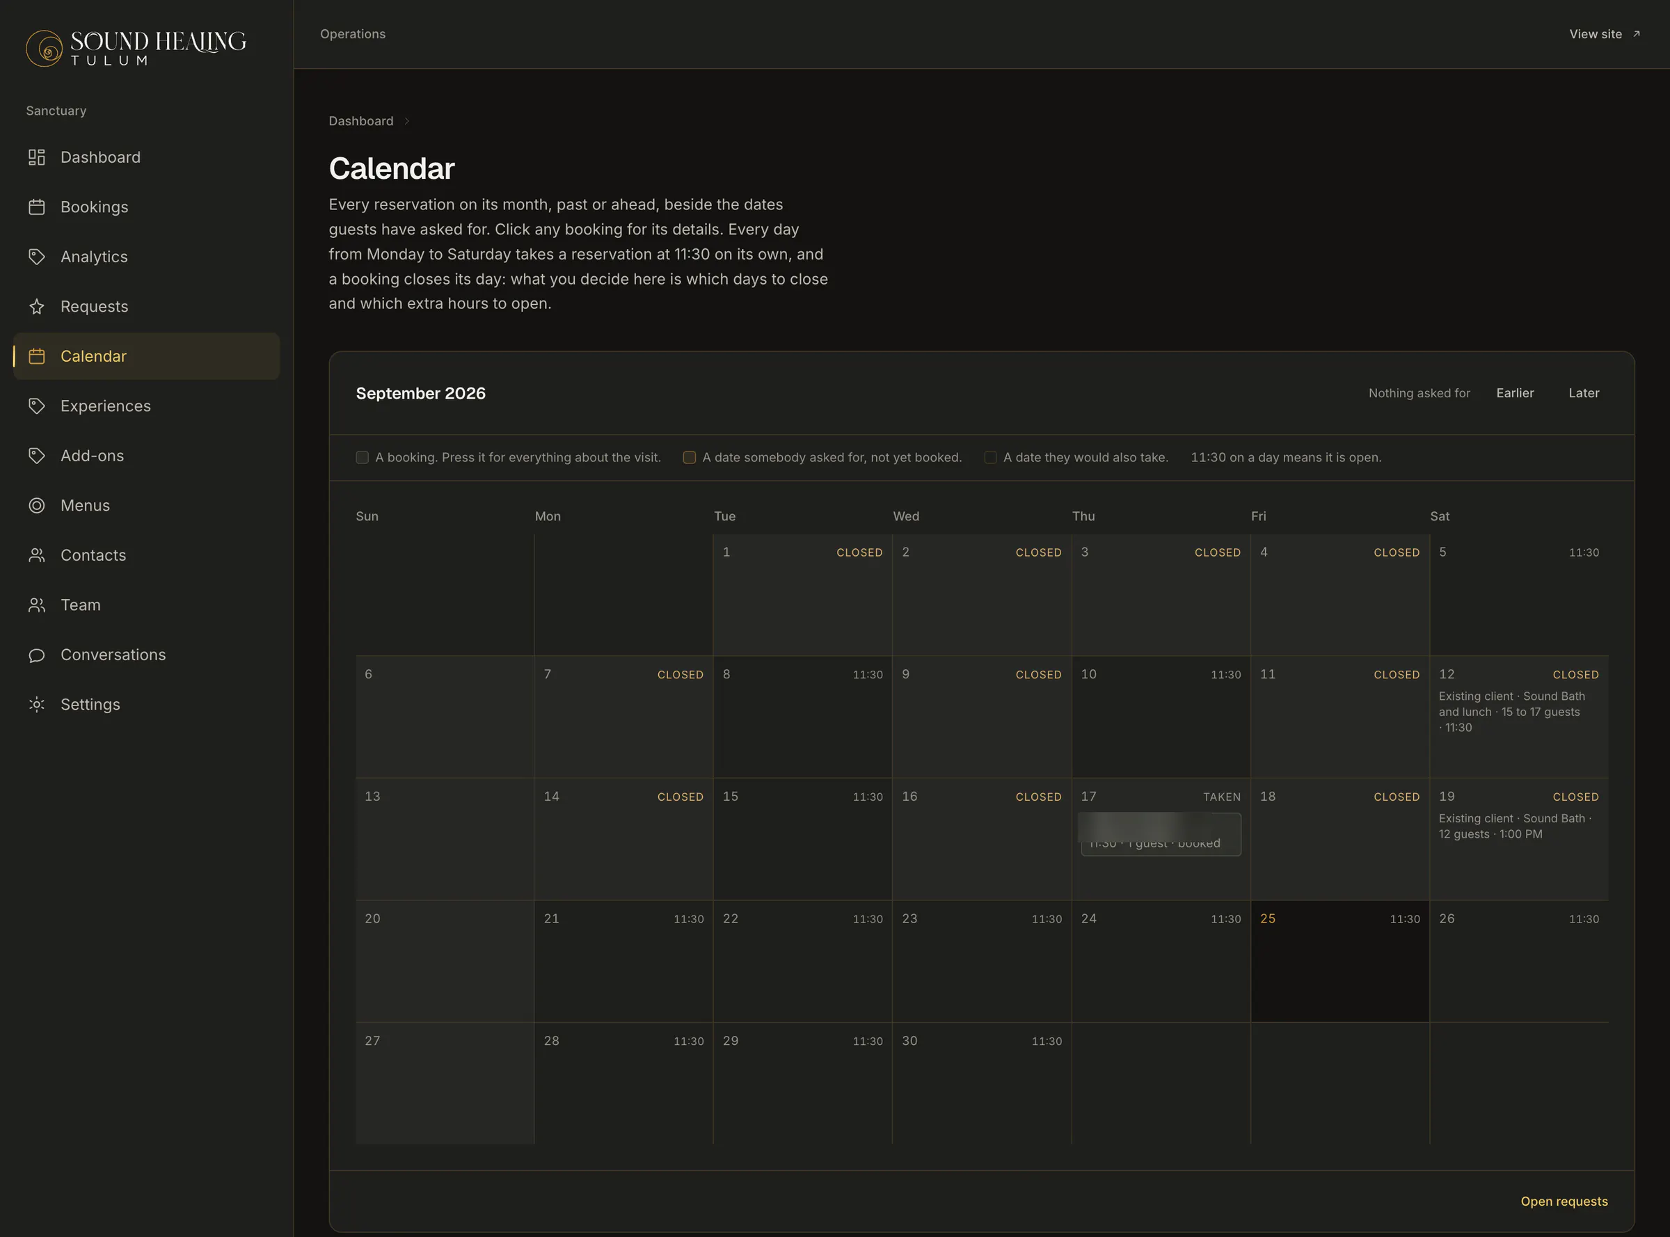1670x1237 pixels.
Task: Open the Open requests link
Action: point(1564,1201)
